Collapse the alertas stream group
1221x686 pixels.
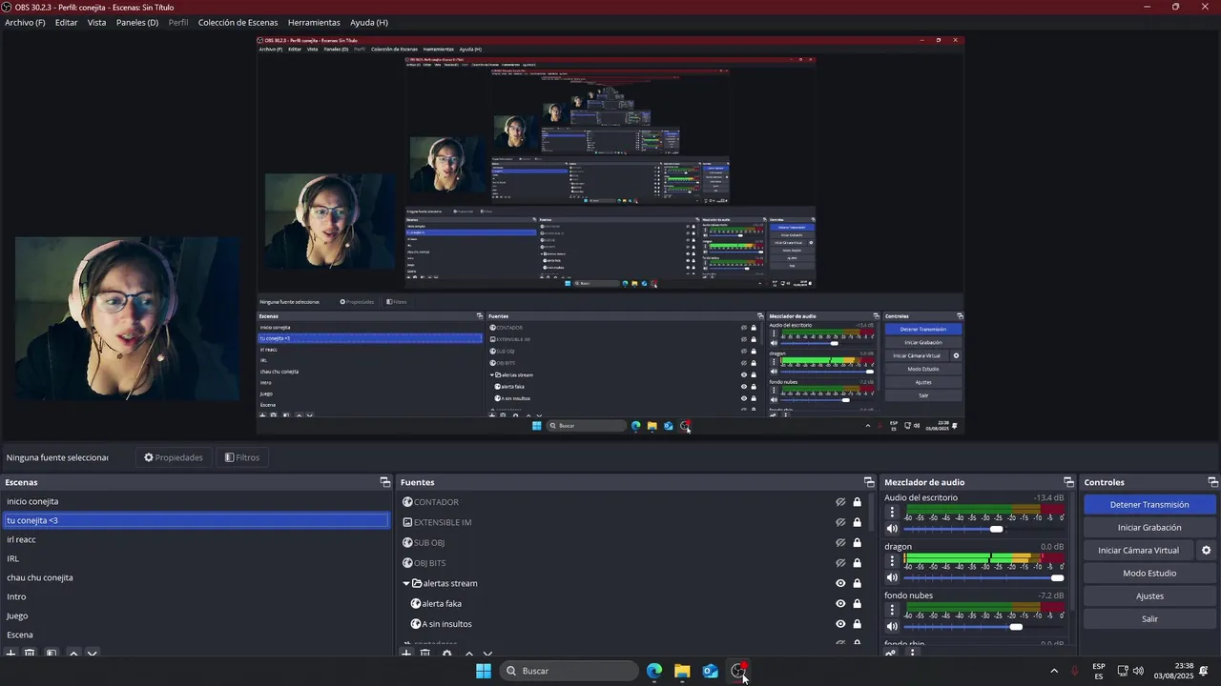click(406, 583)
